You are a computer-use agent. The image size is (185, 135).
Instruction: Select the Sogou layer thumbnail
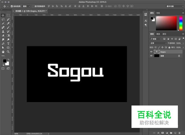(x=157, y=52)
